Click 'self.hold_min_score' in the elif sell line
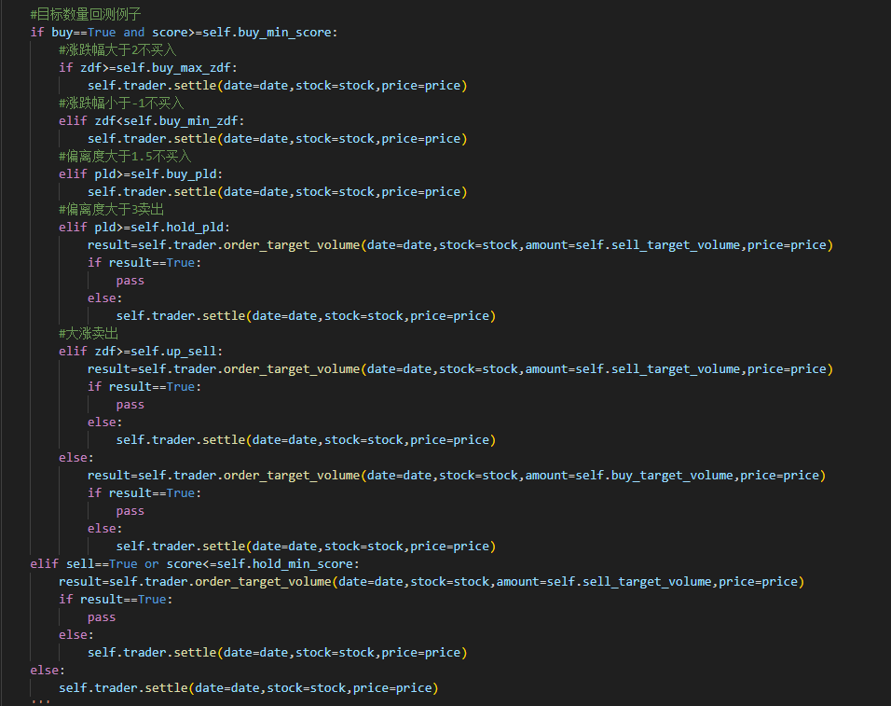891x706 pixels. pyautogui.click(x=284, y=564)
